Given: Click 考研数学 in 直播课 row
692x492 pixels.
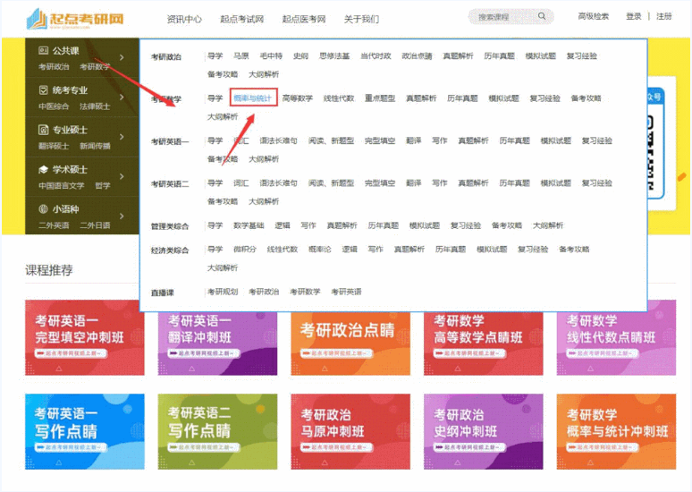Looking at the screenshot, I should pos(305,292).
